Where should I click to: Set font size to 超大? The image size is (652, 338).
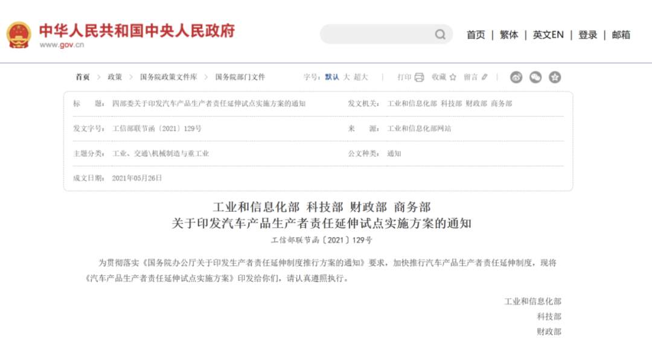coord(361,77)
